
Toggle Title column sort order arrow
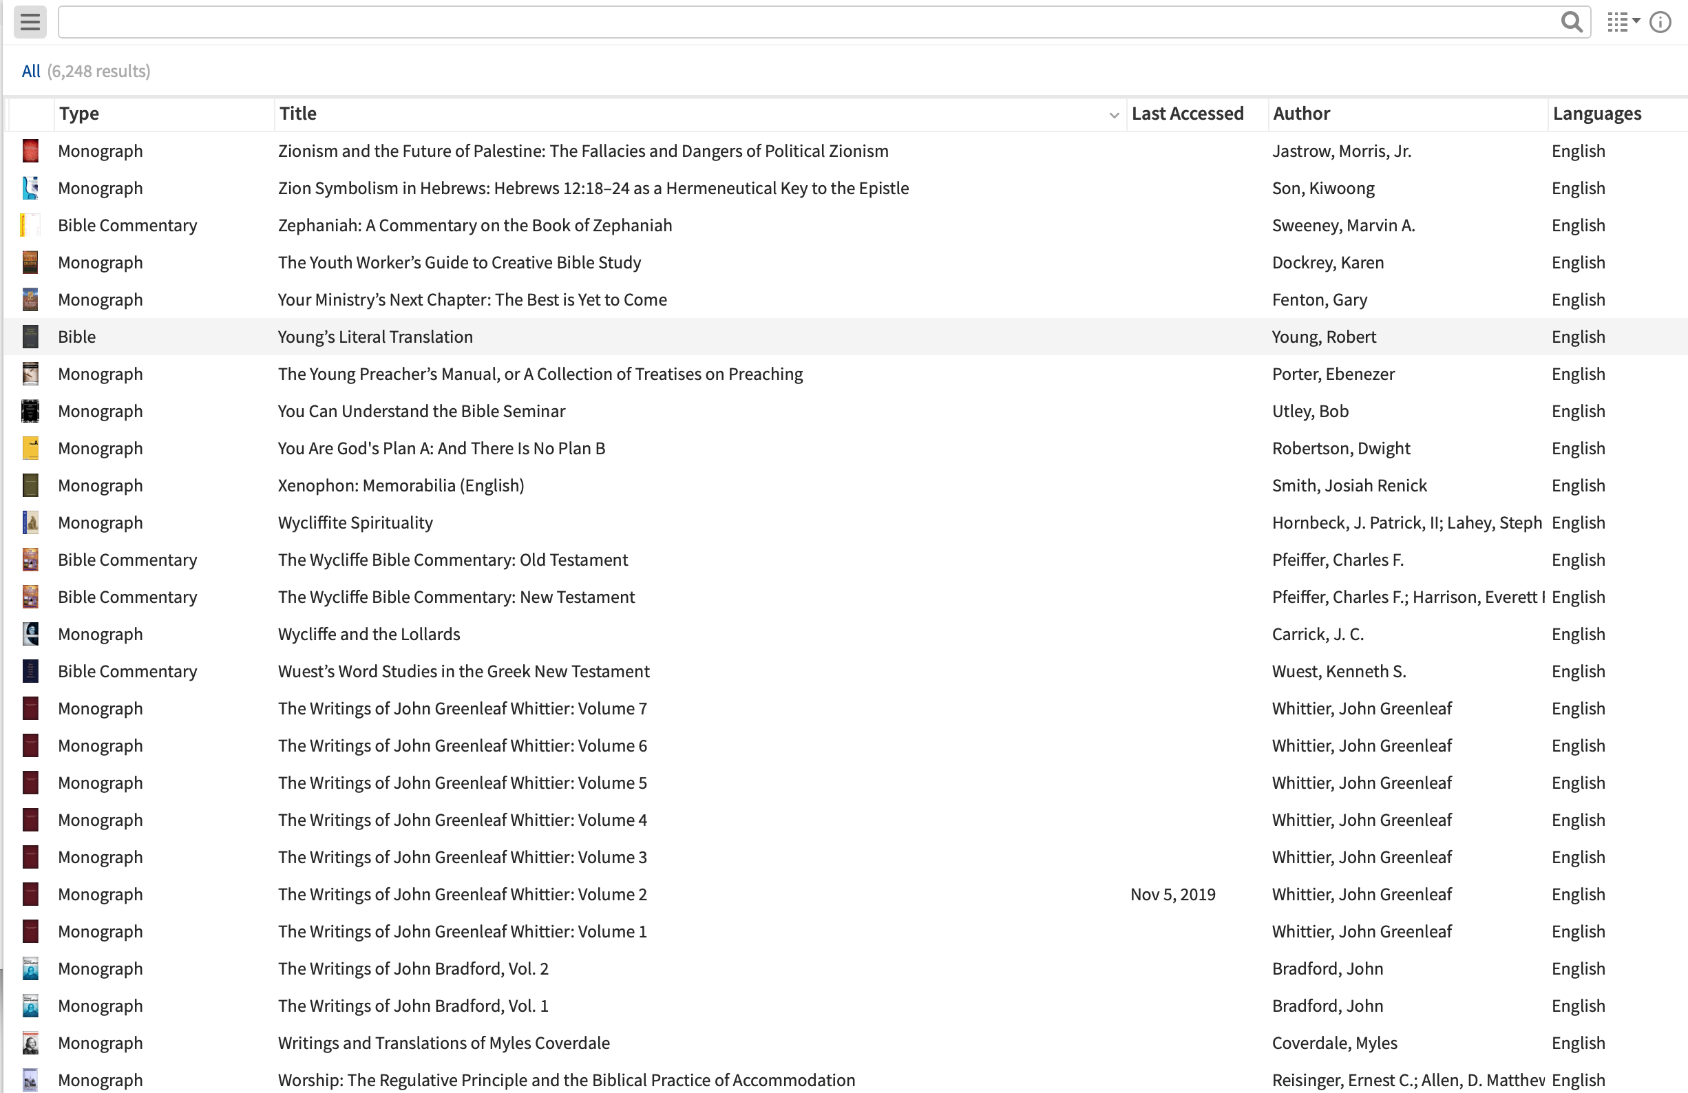click(1113, 115)
